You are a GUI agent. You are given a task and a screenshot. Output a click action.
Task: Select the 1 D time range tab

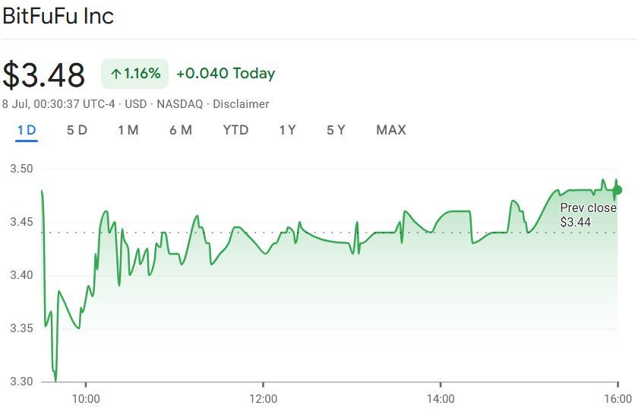tap(27, 130)
